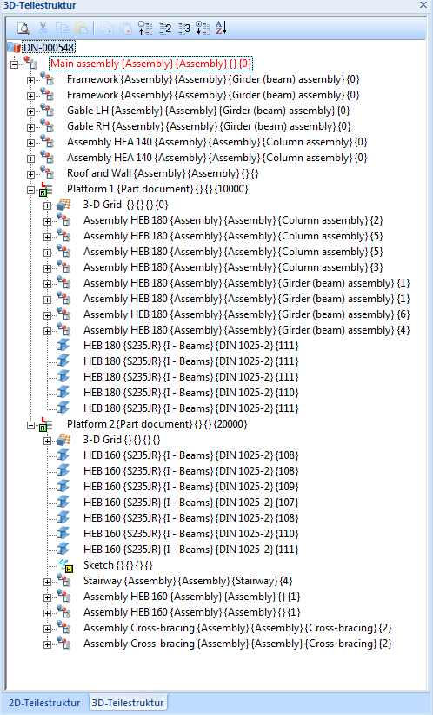Select 'Stairway {Assembly}{Assembly}{Stairway}{4}' label

pos(188,581)
